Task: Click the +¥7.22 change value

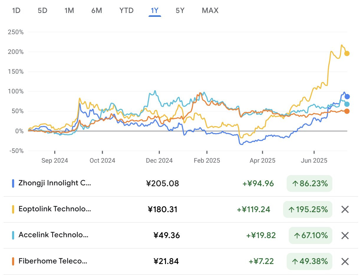Action: 261,261
